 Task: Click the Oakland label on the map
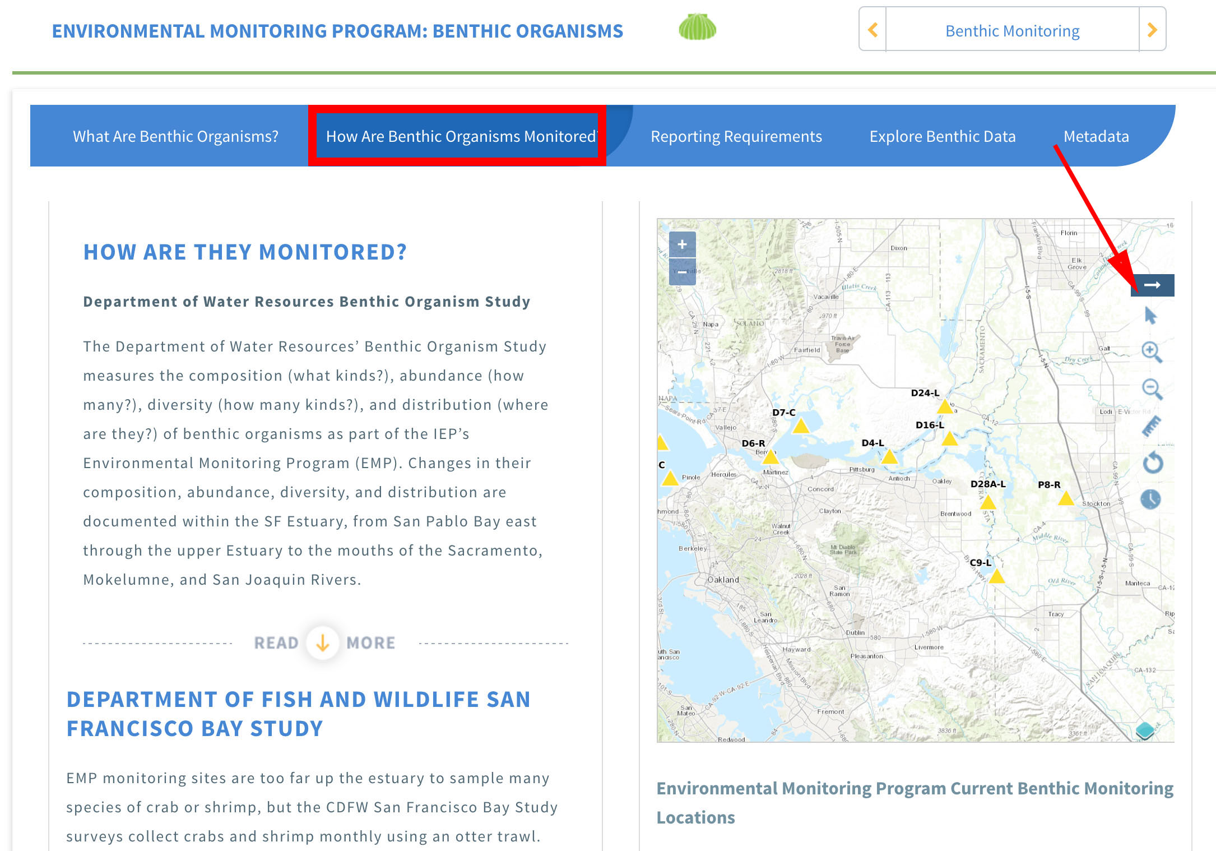tap(723, 580)
